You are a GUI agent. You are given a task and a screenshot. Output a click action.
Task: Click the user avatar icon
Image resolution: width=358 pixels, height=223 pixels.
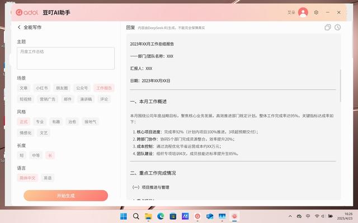click(x=303, y=12)
